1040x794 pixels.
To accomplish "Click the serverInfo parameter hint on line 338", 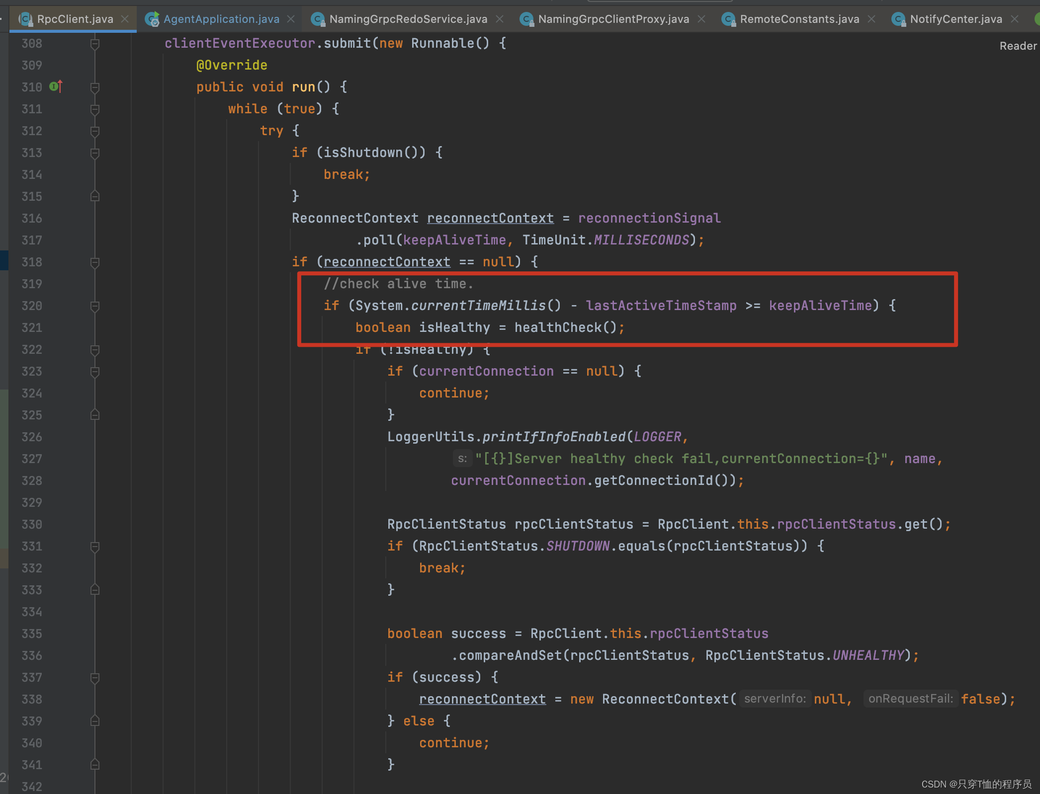I will point(775,699).
